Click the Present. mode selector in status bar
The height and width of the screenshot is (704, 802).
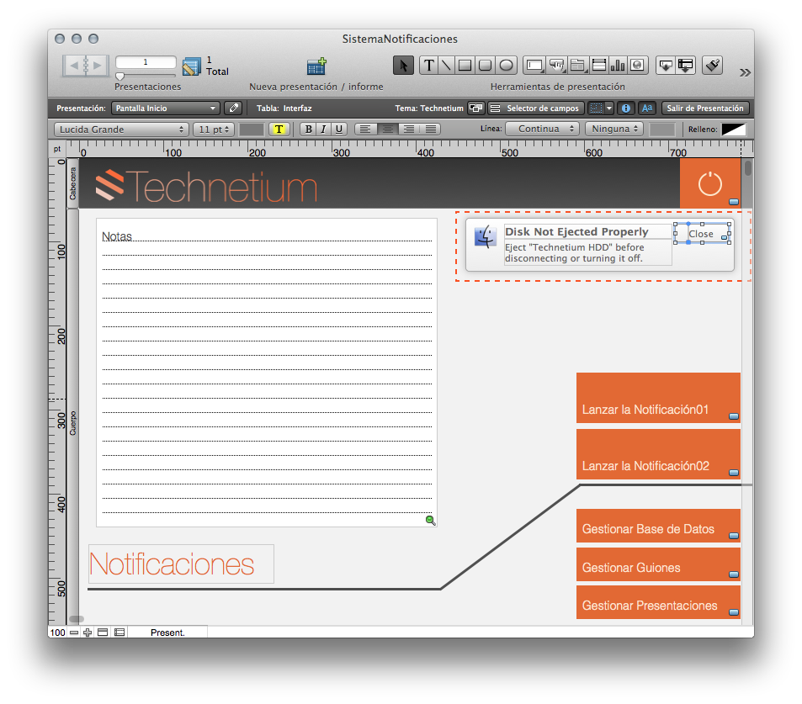point(167,632)
